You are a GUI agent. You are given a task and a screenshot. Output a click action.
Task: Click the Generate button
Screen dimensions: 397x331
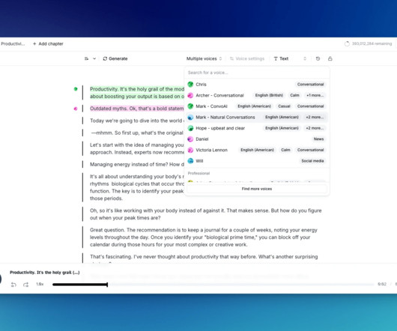tap(115, 58)
